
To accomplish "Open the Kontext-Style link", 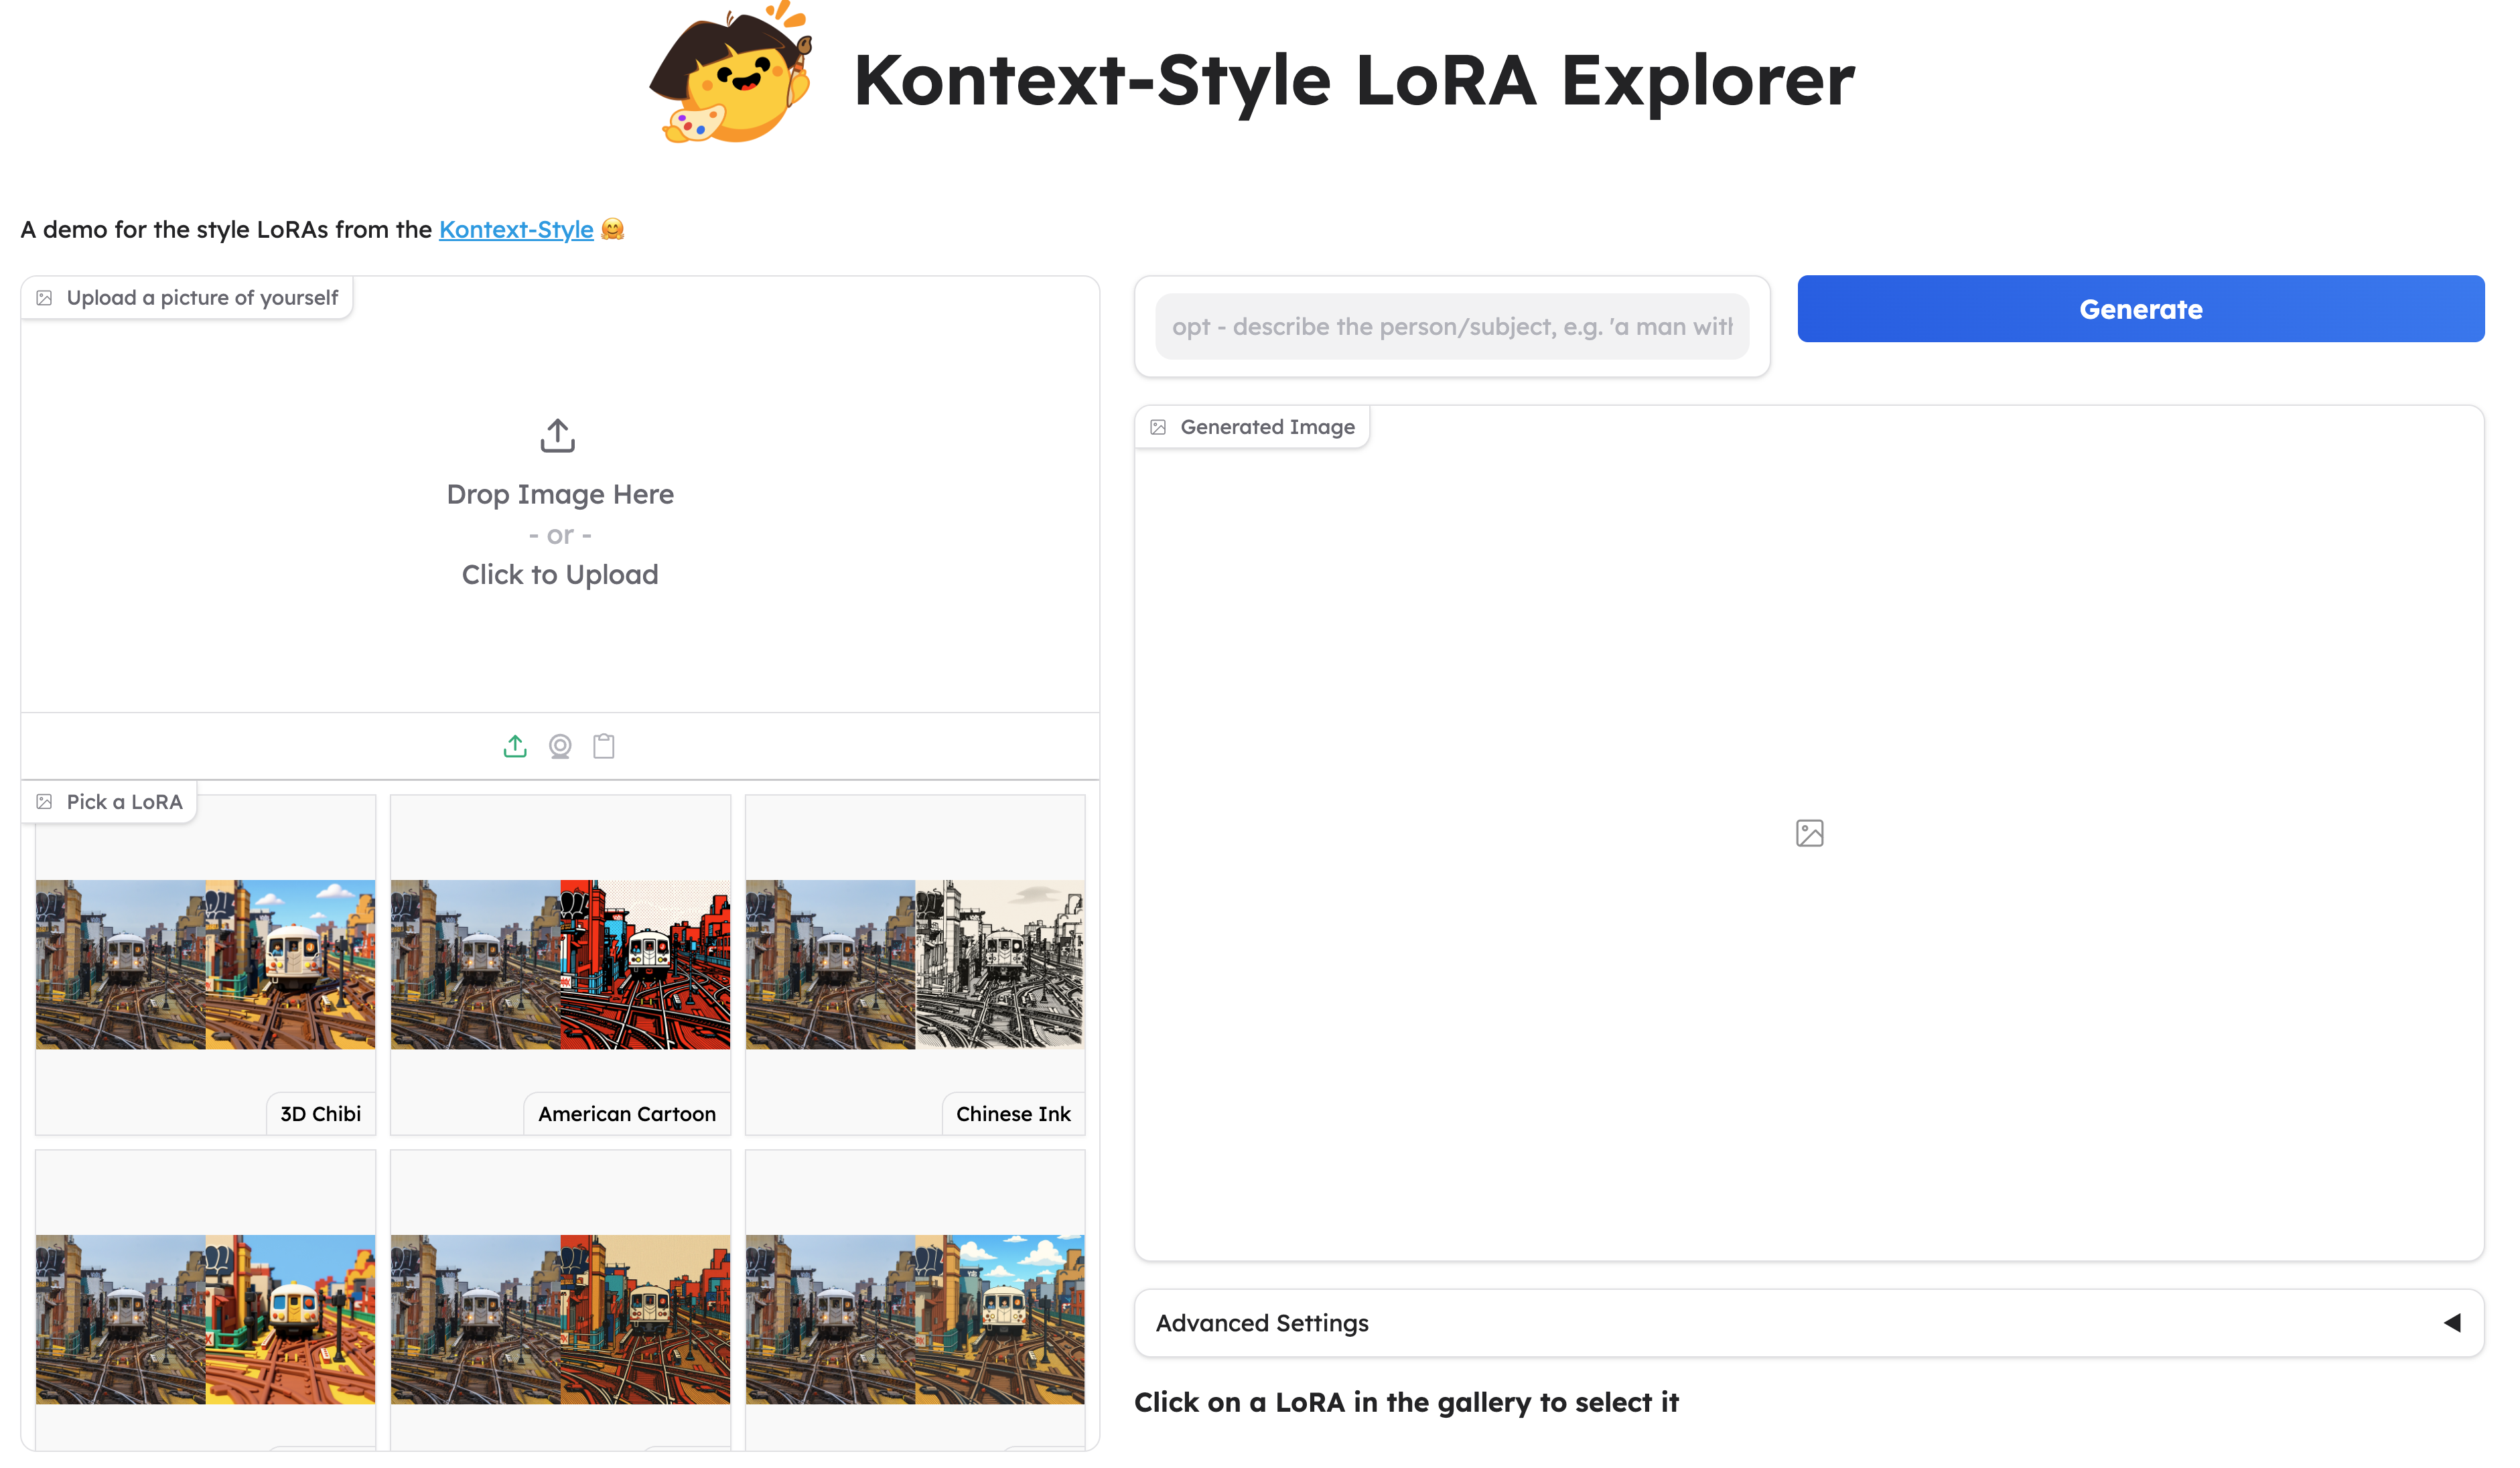I will pyautogui.click(x=515, y=229).
